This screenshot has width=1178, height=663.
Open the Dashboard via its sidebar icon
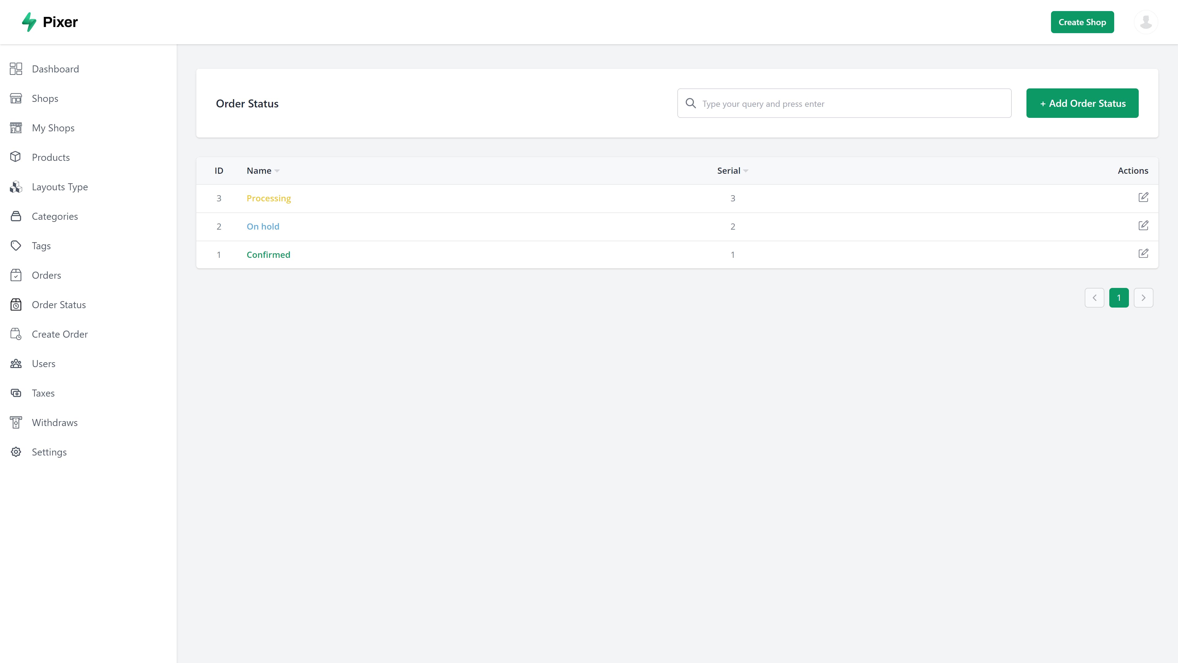(x=16, y=69)
